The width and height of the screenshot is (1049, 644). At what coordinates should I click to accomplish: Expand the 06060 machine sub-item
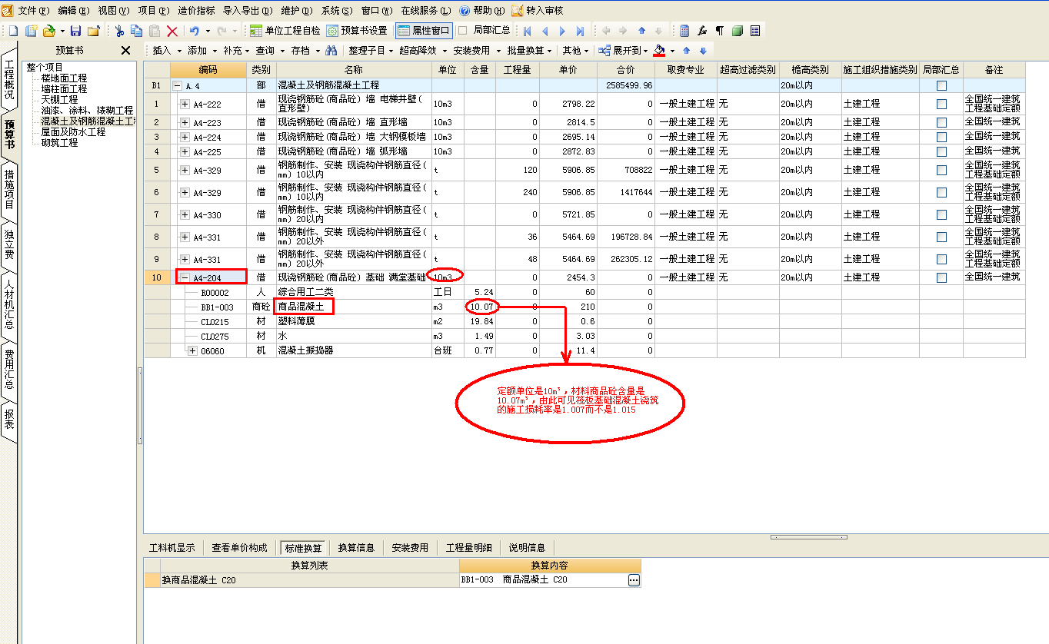coord(192,350)
